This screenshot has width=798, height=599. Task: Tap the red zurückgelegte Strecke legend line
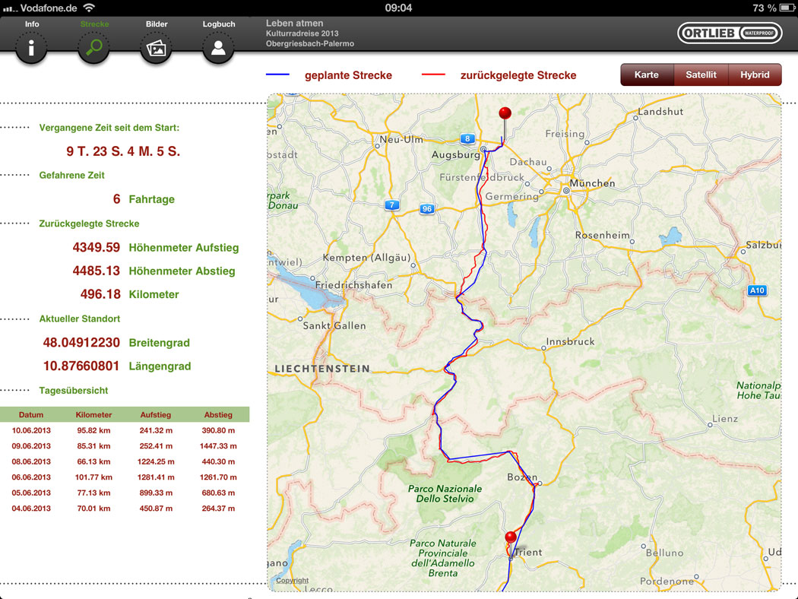433,75
